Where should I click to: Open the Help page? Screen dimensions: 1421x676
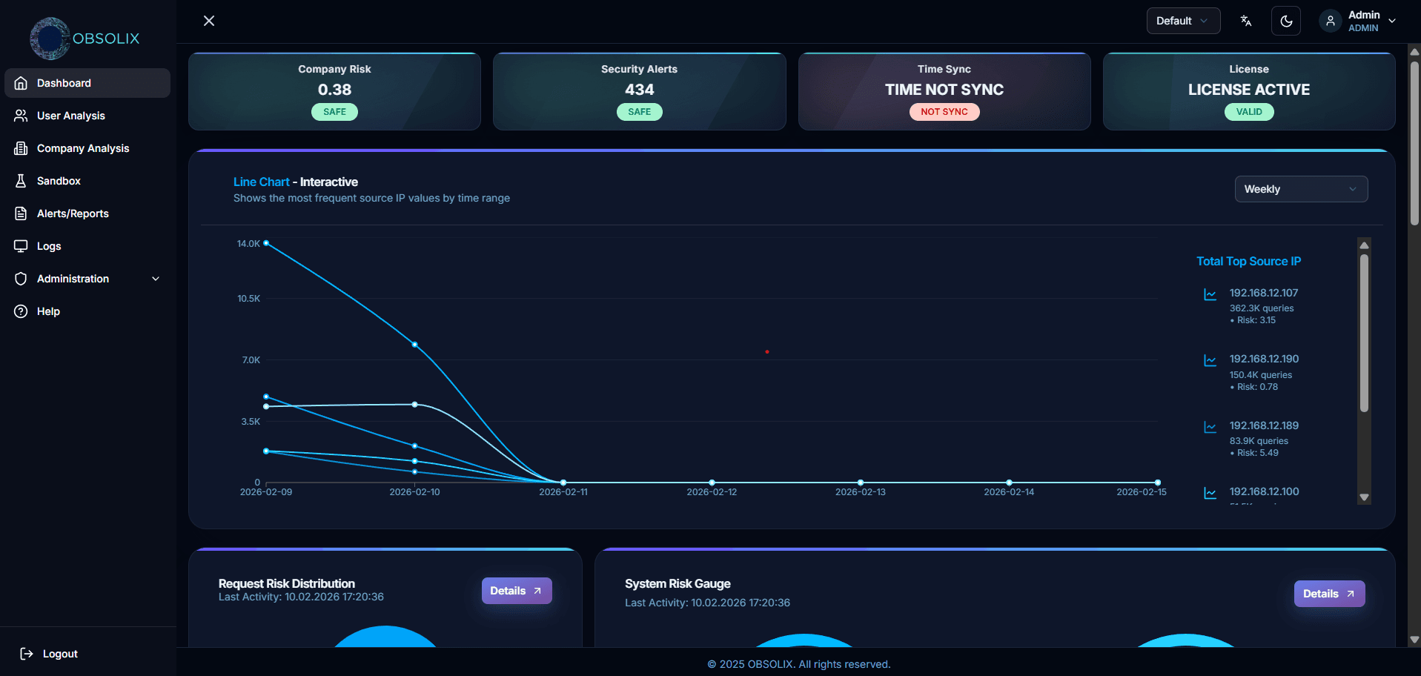(x=87, y=311)
